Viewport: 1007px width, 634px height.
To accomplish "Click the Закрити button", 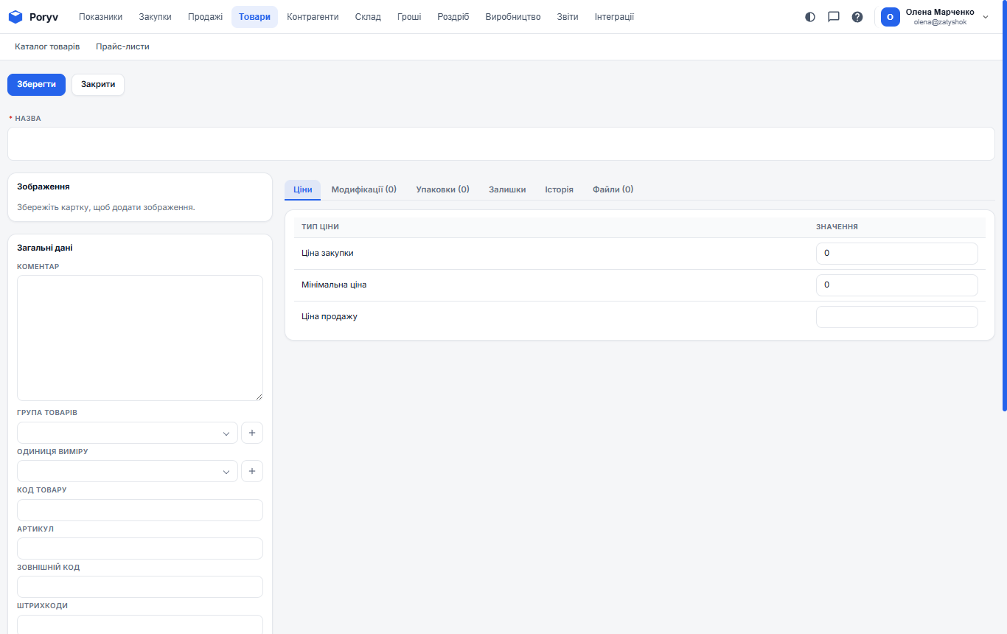I will point(98,85).
